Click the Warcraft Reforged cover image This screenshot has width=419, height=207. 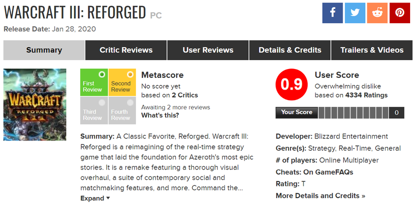(35, 104)
